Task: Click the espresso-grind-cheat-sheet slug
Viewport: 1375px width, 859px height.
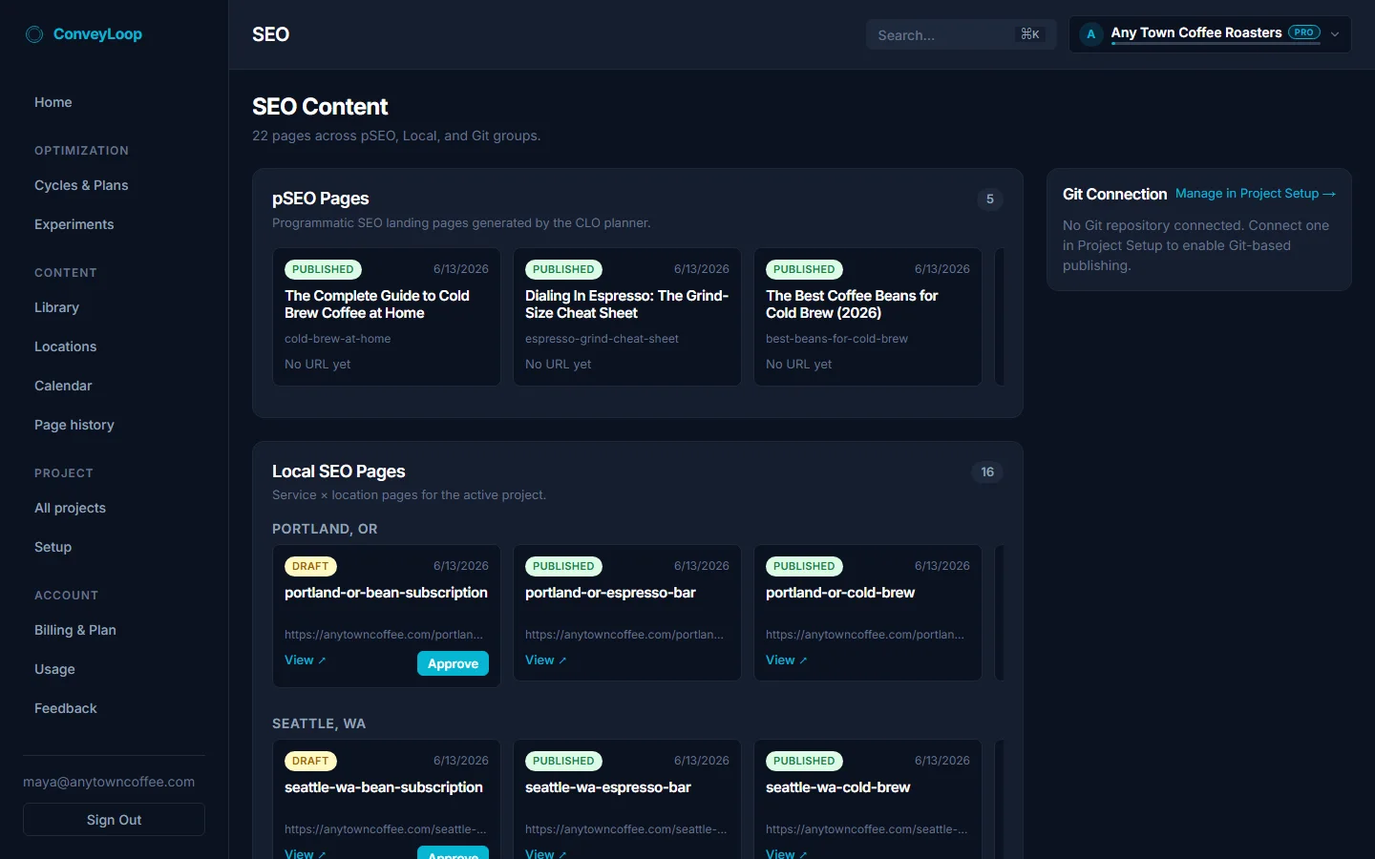Action: click(x=603, y=339)
